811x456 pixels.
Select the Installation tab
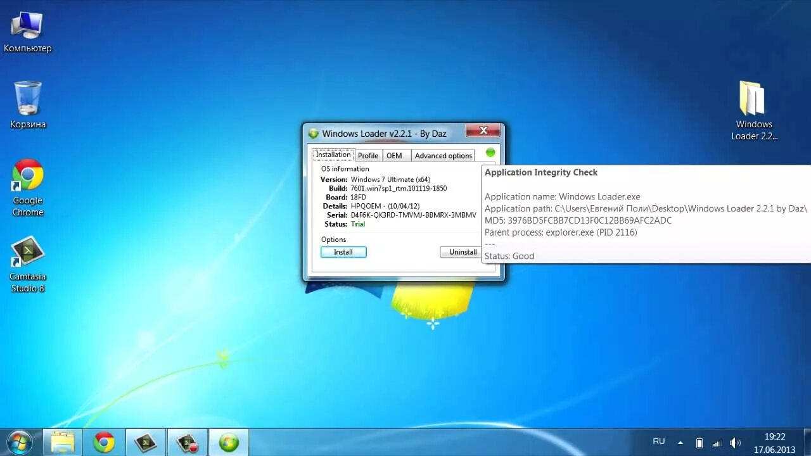click(333, 155)
